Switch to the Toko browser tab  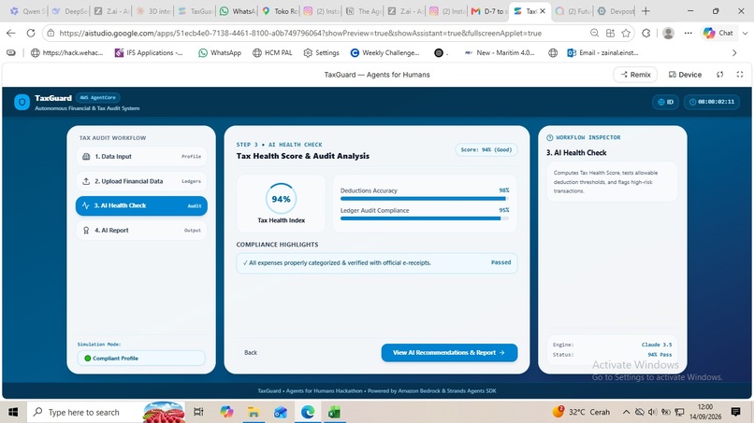pyautogui.click(x=280, y=11)
